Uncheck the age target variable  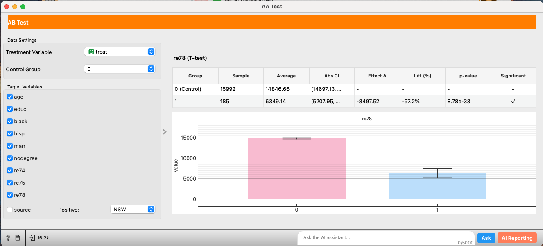coord(10,97)
